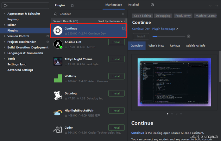Navigate back with the left arrow
Viewport: 221px width, 141px height.
[211, 6]
